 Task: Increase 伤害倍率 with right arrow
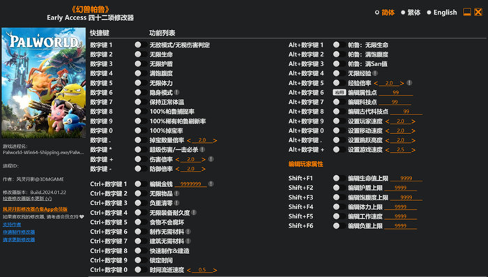click(x=204, y=160)
